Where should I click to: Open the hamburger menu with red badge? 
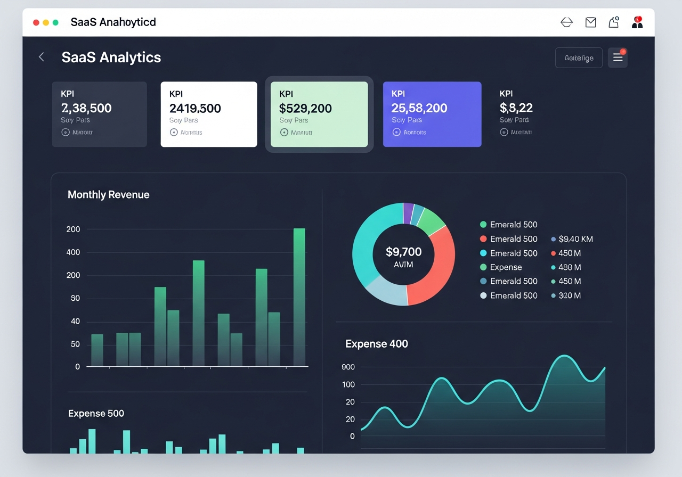[618, 57]
